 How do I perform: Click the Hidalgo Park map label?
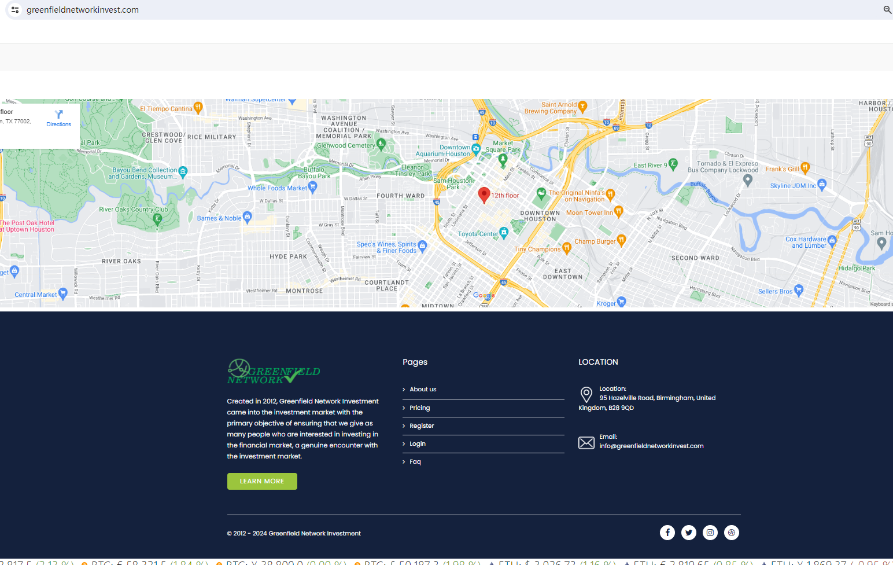[857, 269]
